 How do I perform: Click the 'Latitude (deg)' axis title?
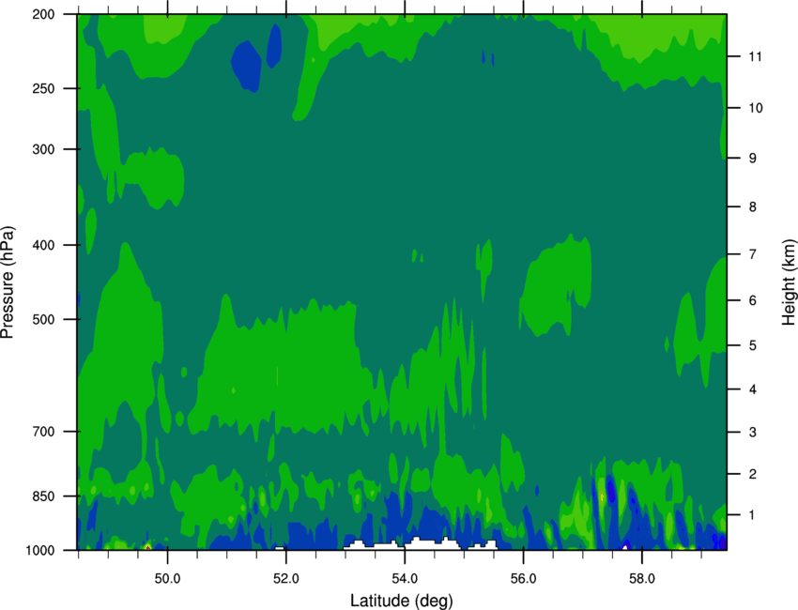(x=402, y=601)
